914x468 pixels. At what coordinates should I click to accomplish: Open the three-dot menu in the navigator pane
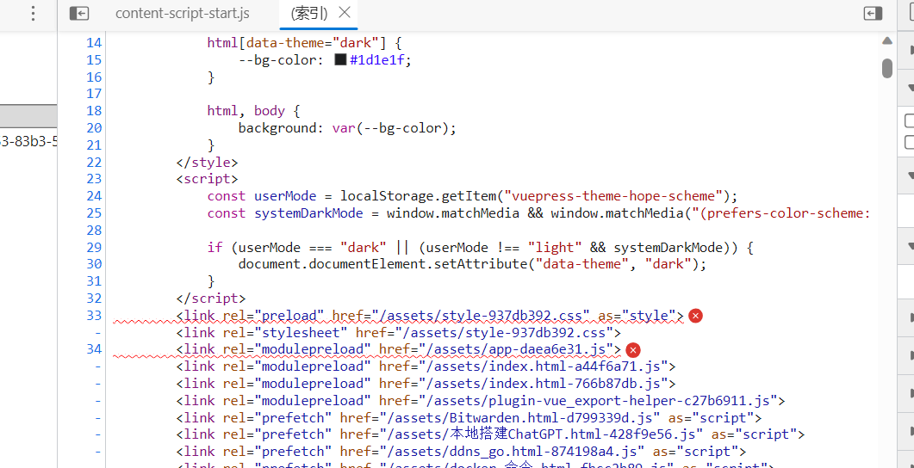click(x=34, y=14)
